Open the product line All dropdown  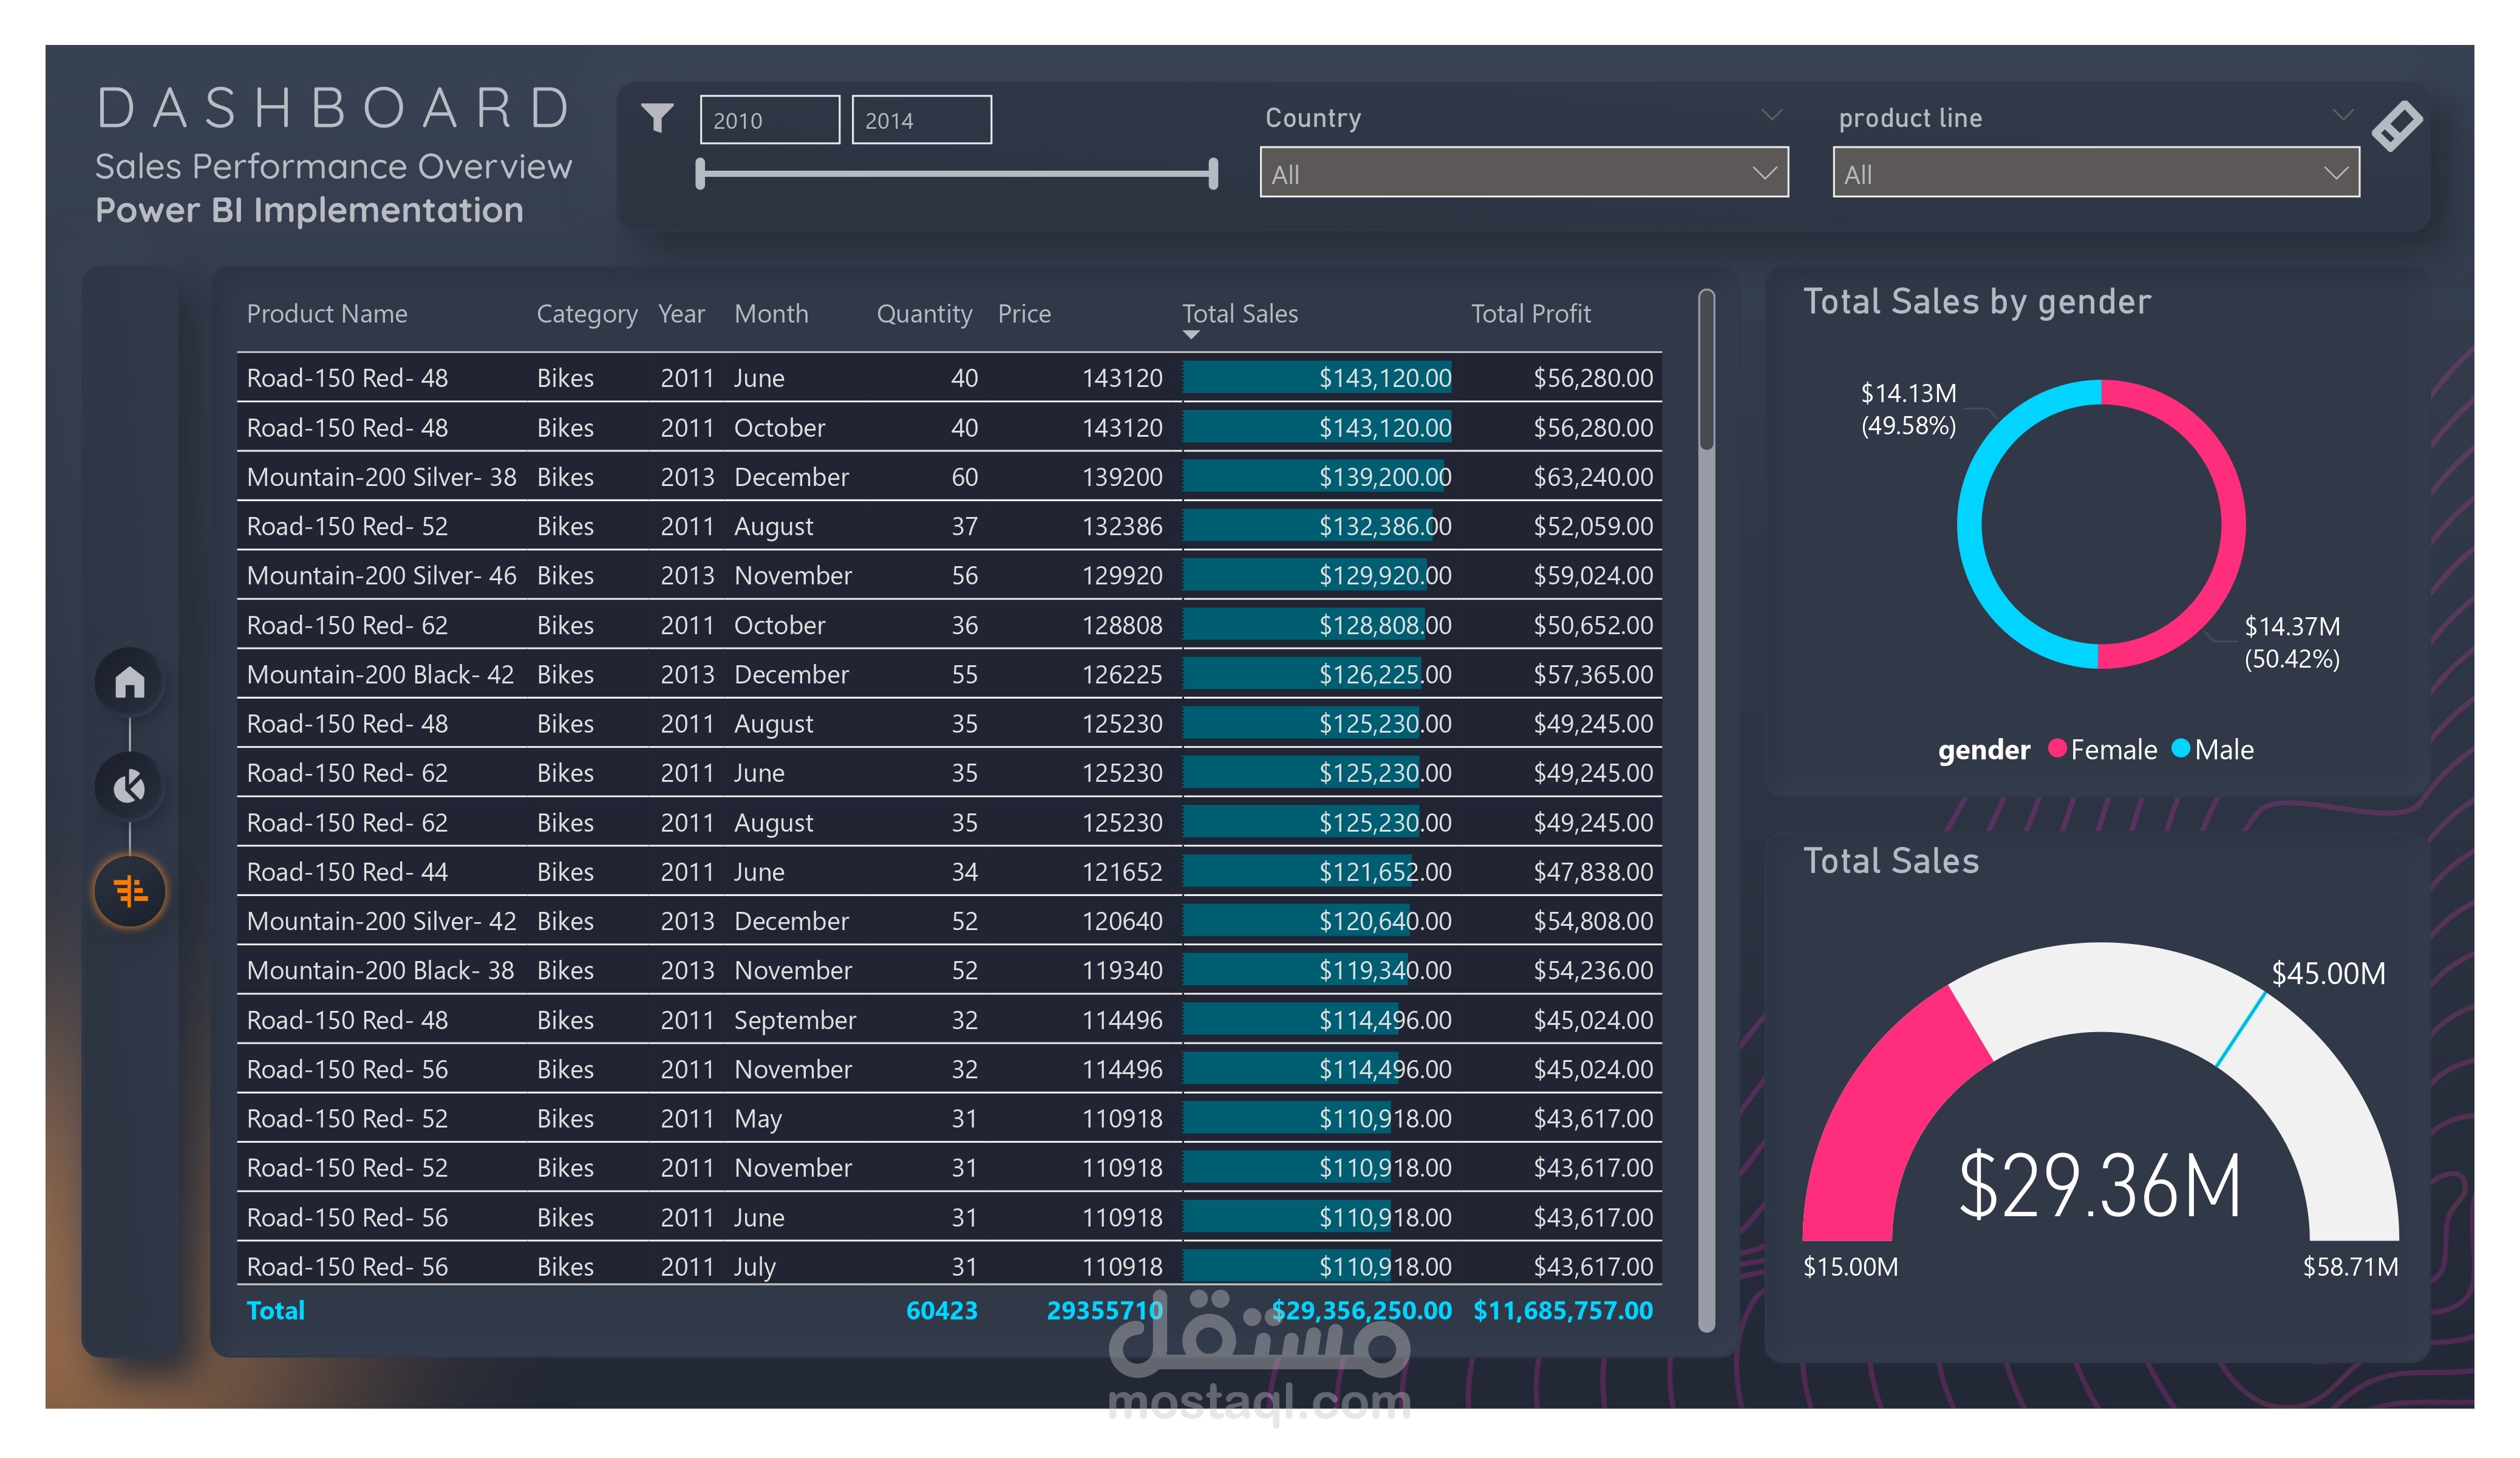[x=2095, y=173]
